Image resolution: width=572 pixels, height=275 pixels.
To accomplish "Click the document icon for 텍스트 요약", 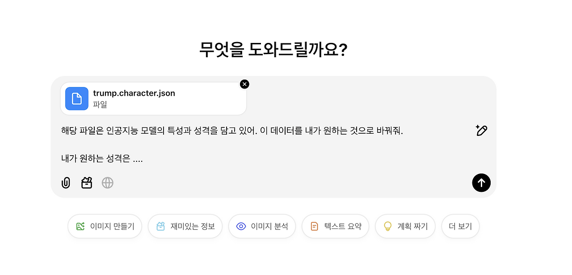I will [x=315, y=226].
